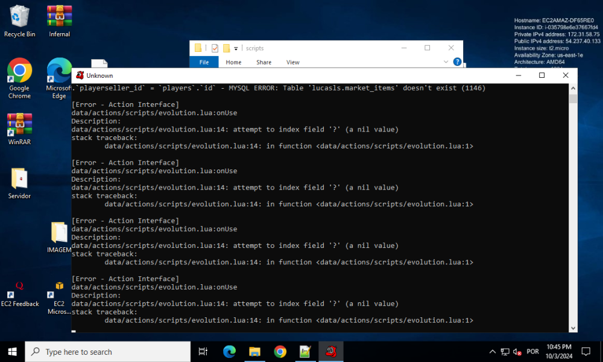
Task: Expand the ribbon in the scripts window
Action: 447,62
